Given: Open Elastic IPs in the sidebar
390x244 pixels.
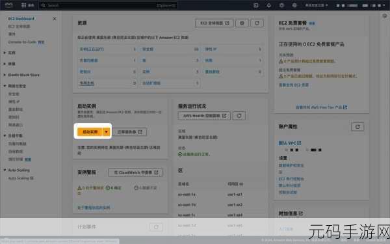Looking at the screenshot, I should [14, 102].
